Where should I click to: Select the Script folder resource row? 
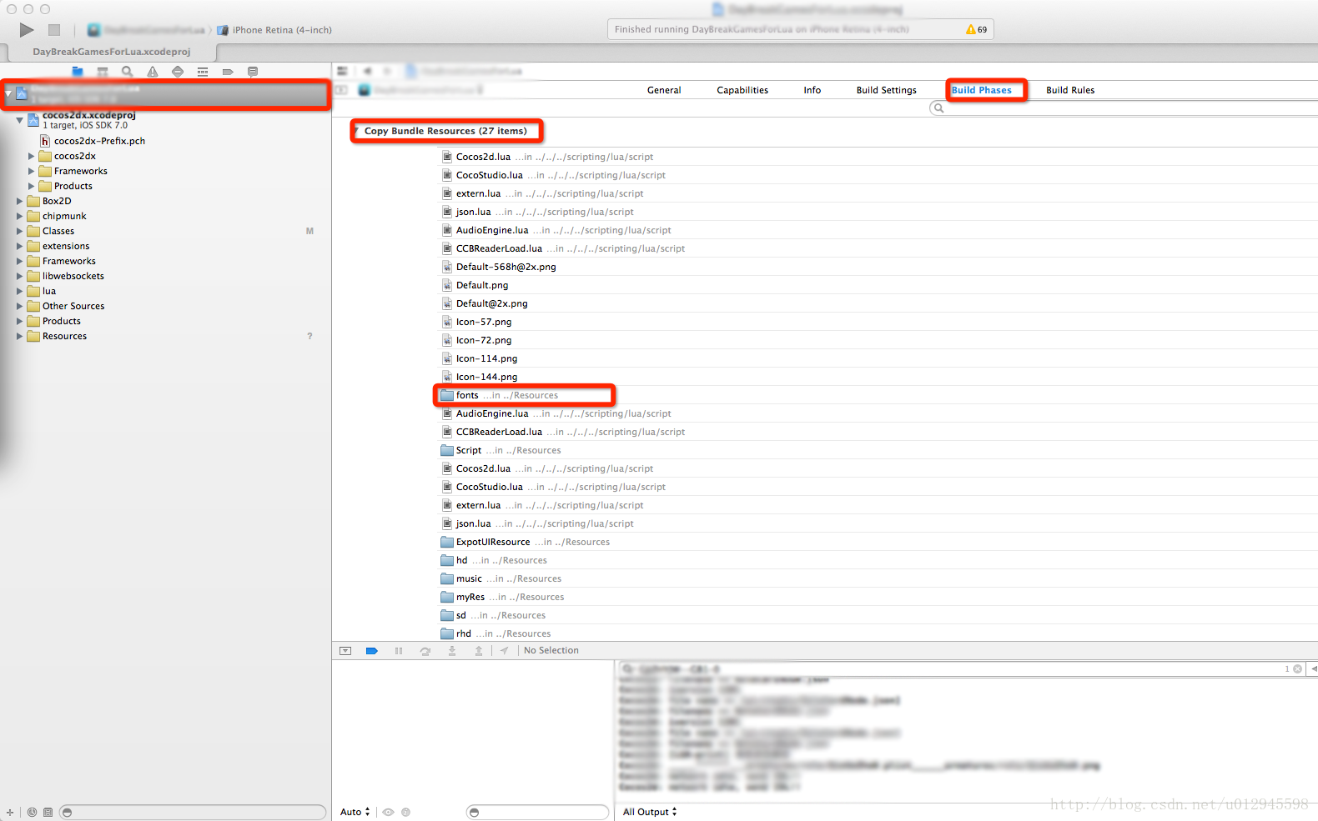(878, 450)
